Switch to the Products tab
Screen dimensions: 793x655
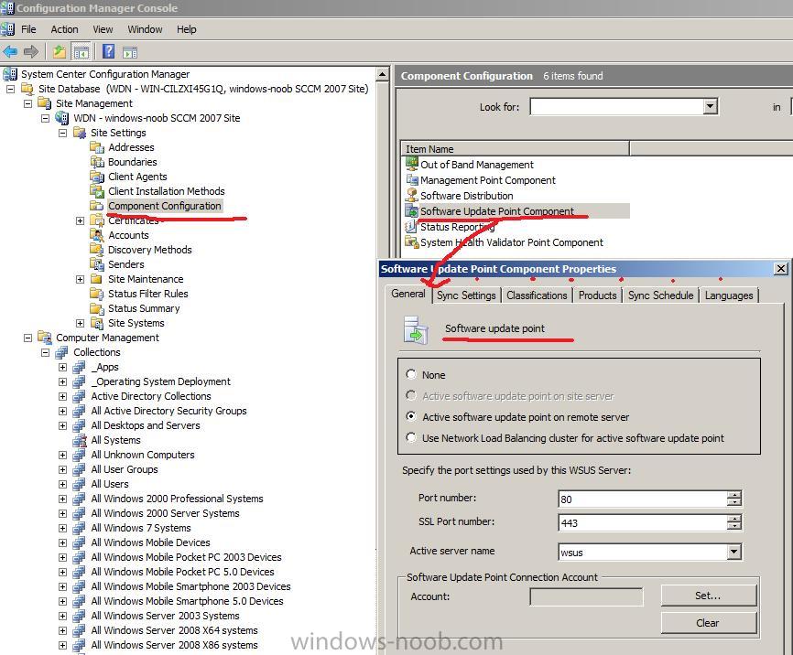[x=597, y=295]
